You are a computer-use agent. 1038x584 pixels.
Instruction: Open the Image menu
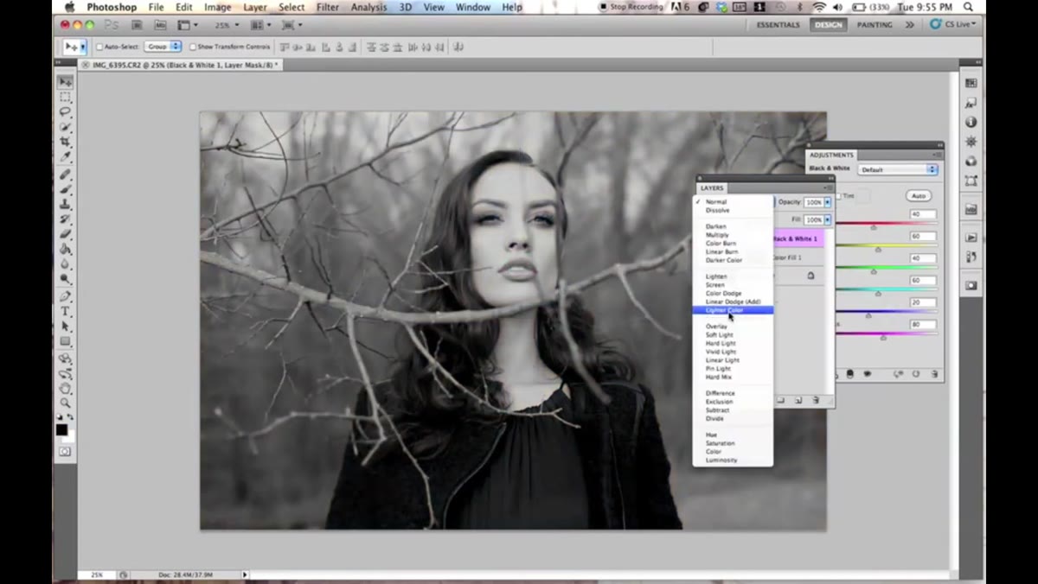click(x=217, y=7)
